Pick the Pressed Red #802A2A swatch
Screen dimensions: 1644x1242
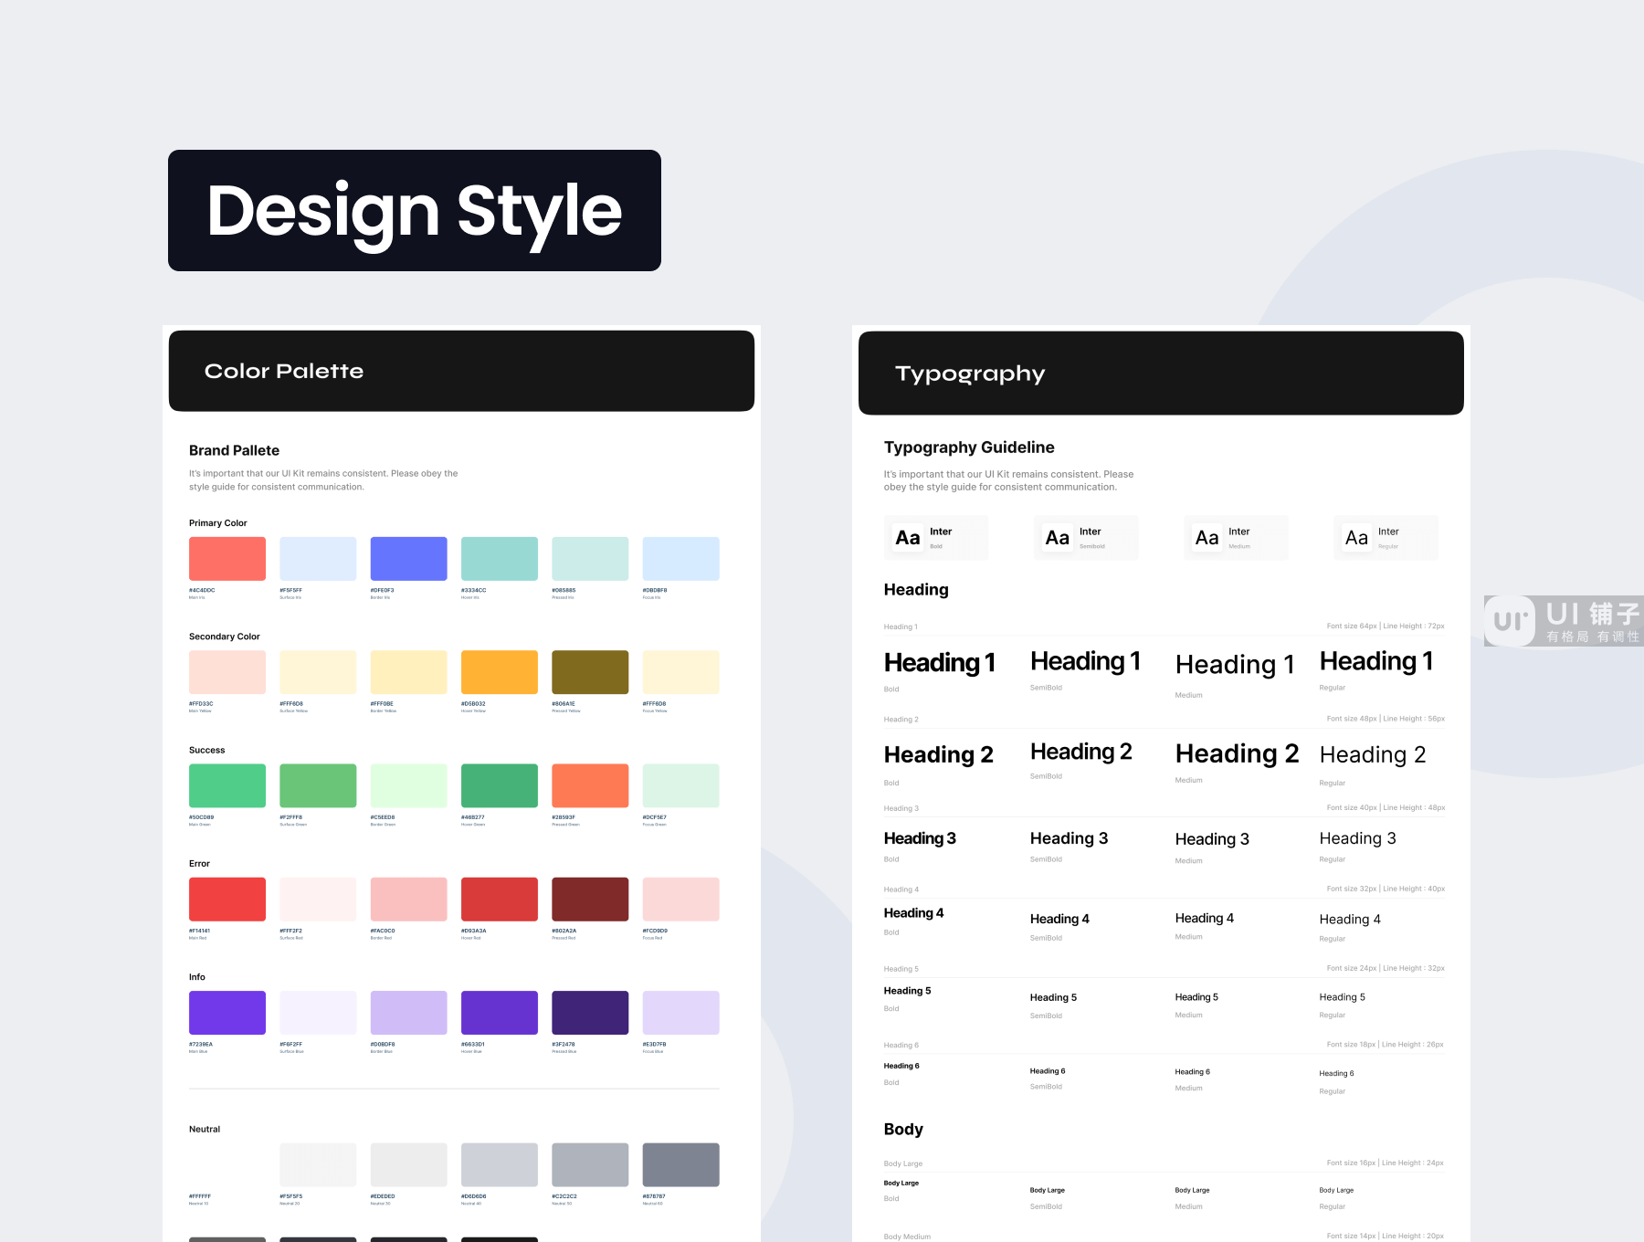(590, 900)
